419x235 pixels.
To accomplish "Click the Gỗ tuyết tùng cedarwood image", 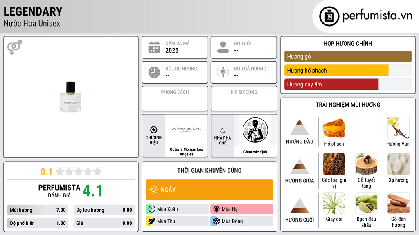I will pyautogui.click(x=366, y=164).
